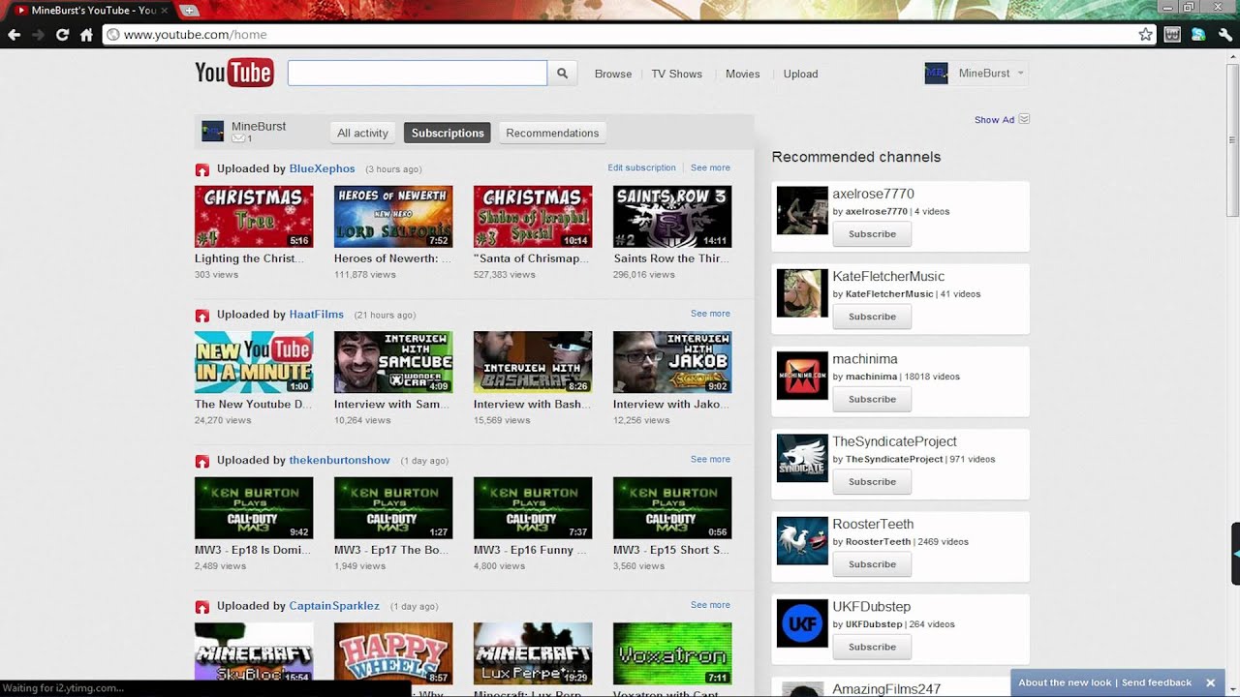Focus the YouTube search box

point(418,74)
